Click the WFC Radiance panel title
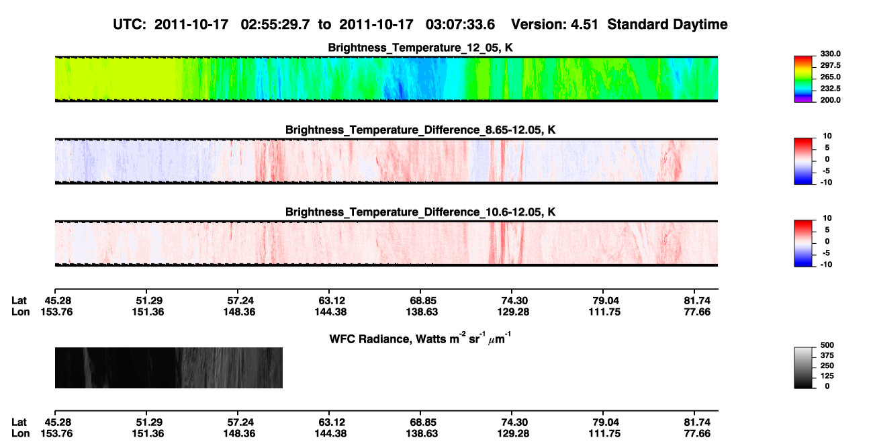This screenshot has width=873, height=448. coord(422,338)
